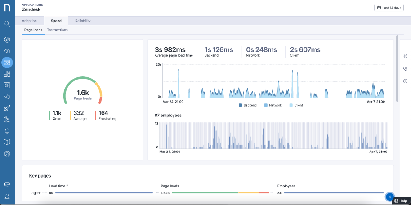Click the question mark icon on right
The image size is (411, 205).
[x=405, y=81]
